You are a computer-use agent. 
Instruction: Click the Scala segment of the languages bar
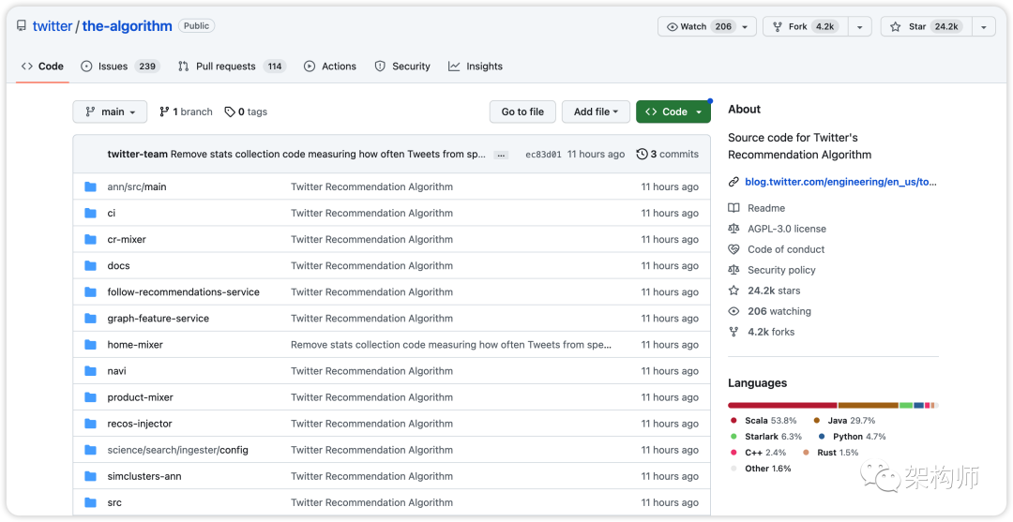[x=782, y=405]
